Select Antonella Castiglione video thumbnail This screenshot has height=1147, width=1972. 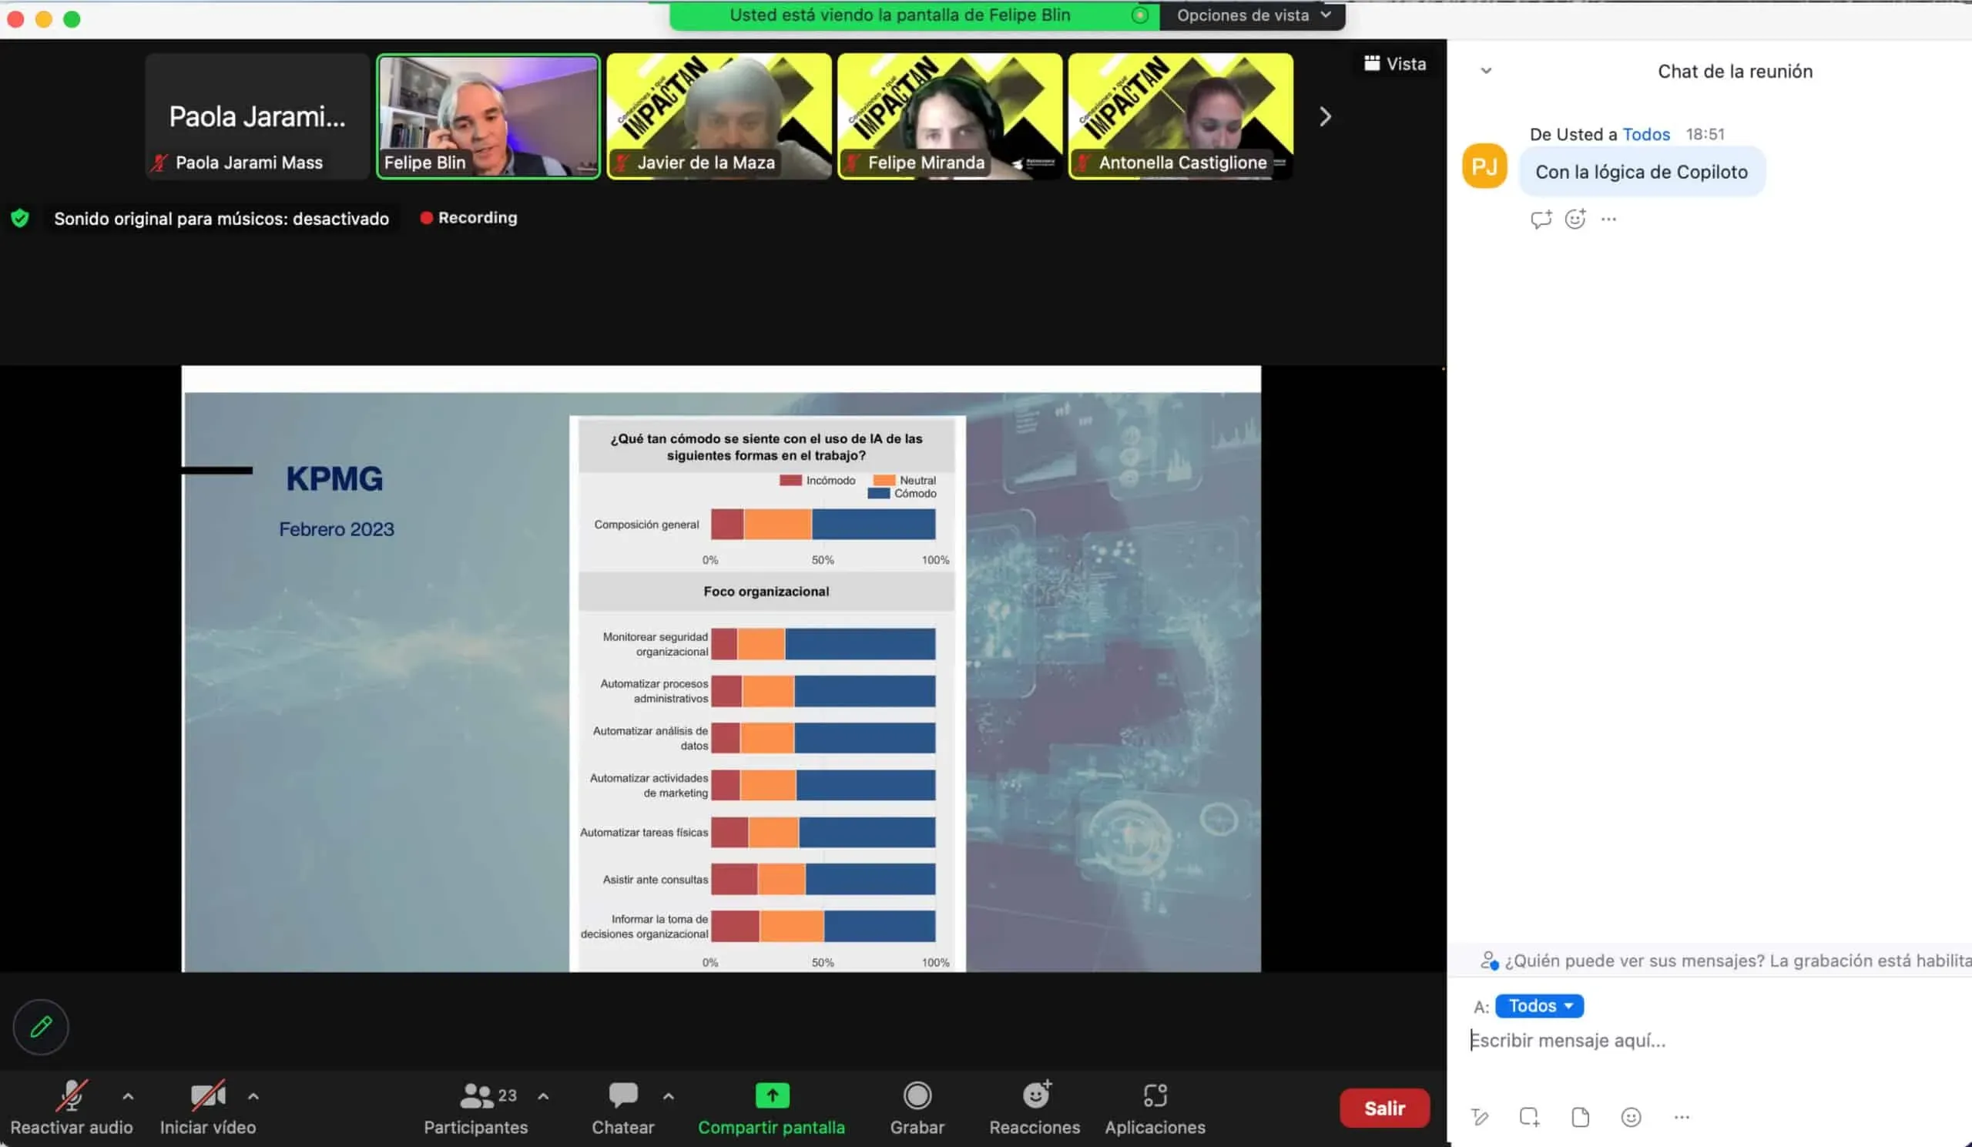1181,116
